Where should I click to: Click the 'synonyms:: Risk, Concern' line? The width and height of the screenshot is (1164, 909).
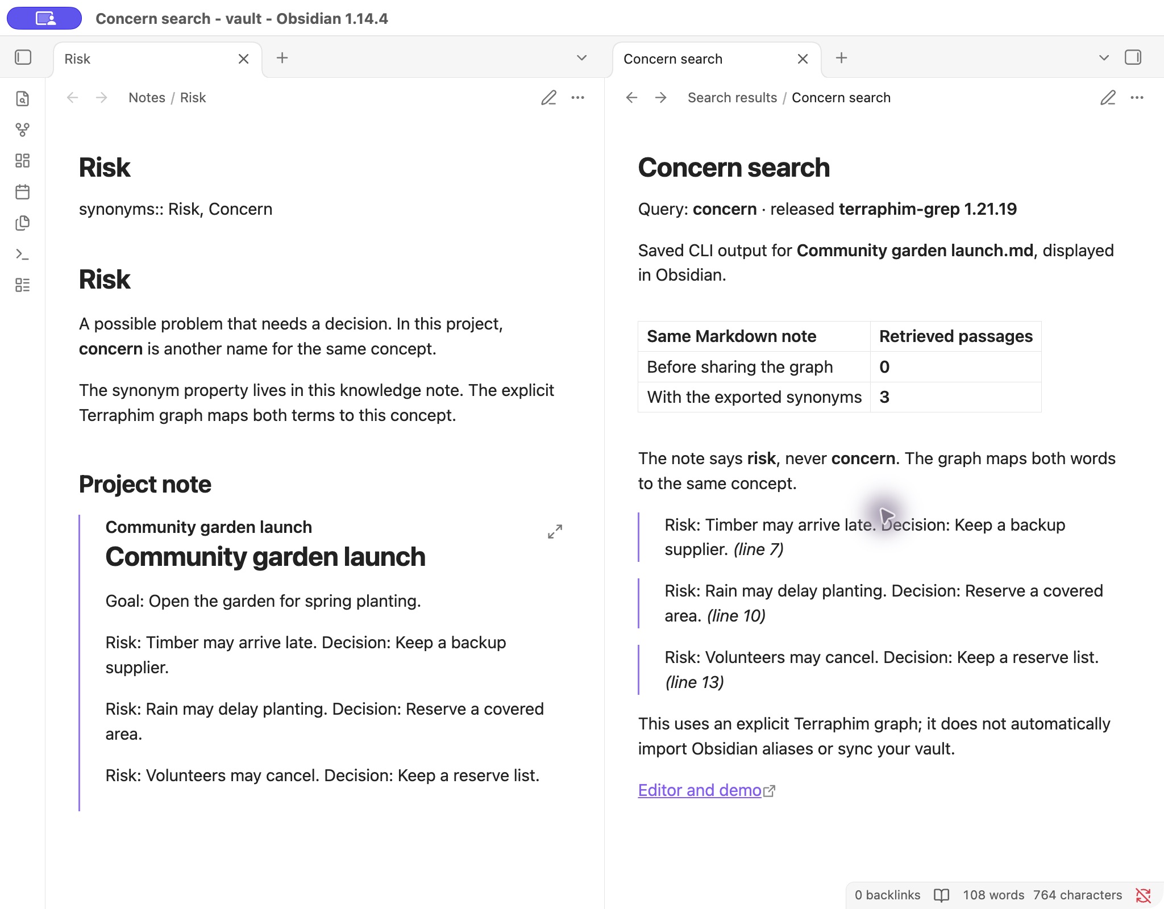(176, 209)
